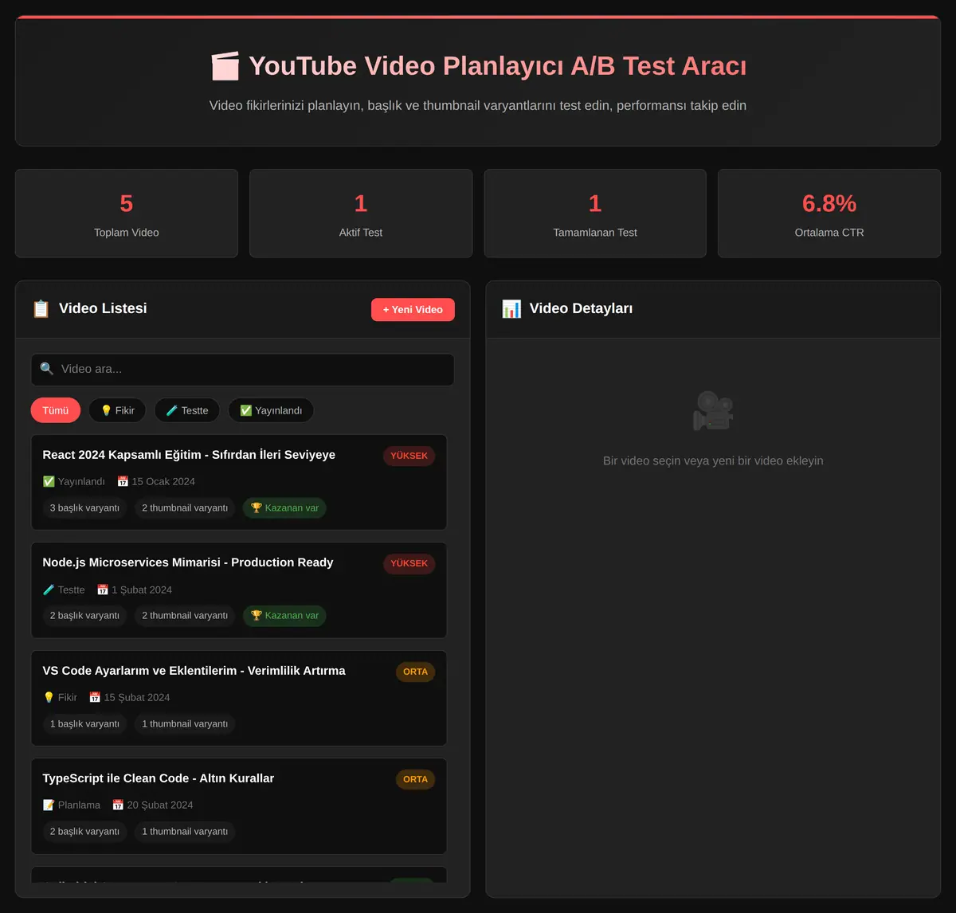The image size is (956, 913).
Task: Filter videos by Testte status
Action: pos(187,410)
